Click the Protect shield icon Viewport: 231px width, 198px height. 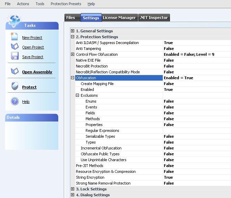tap(15, 86)
